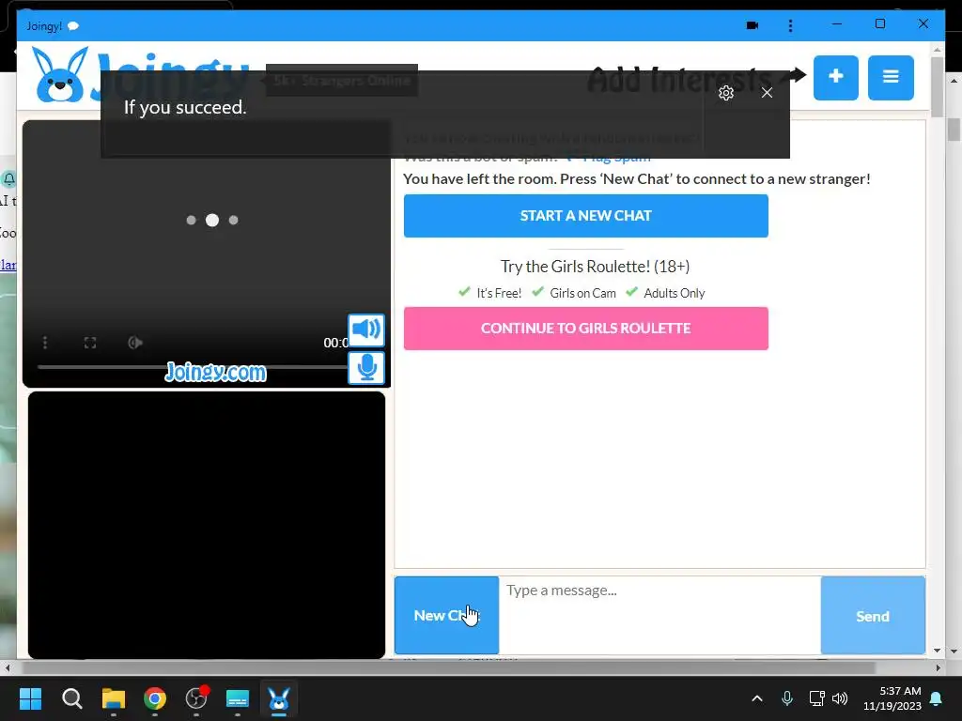Click system tray volume icon
962x721 pixels.
coord(840,698)
